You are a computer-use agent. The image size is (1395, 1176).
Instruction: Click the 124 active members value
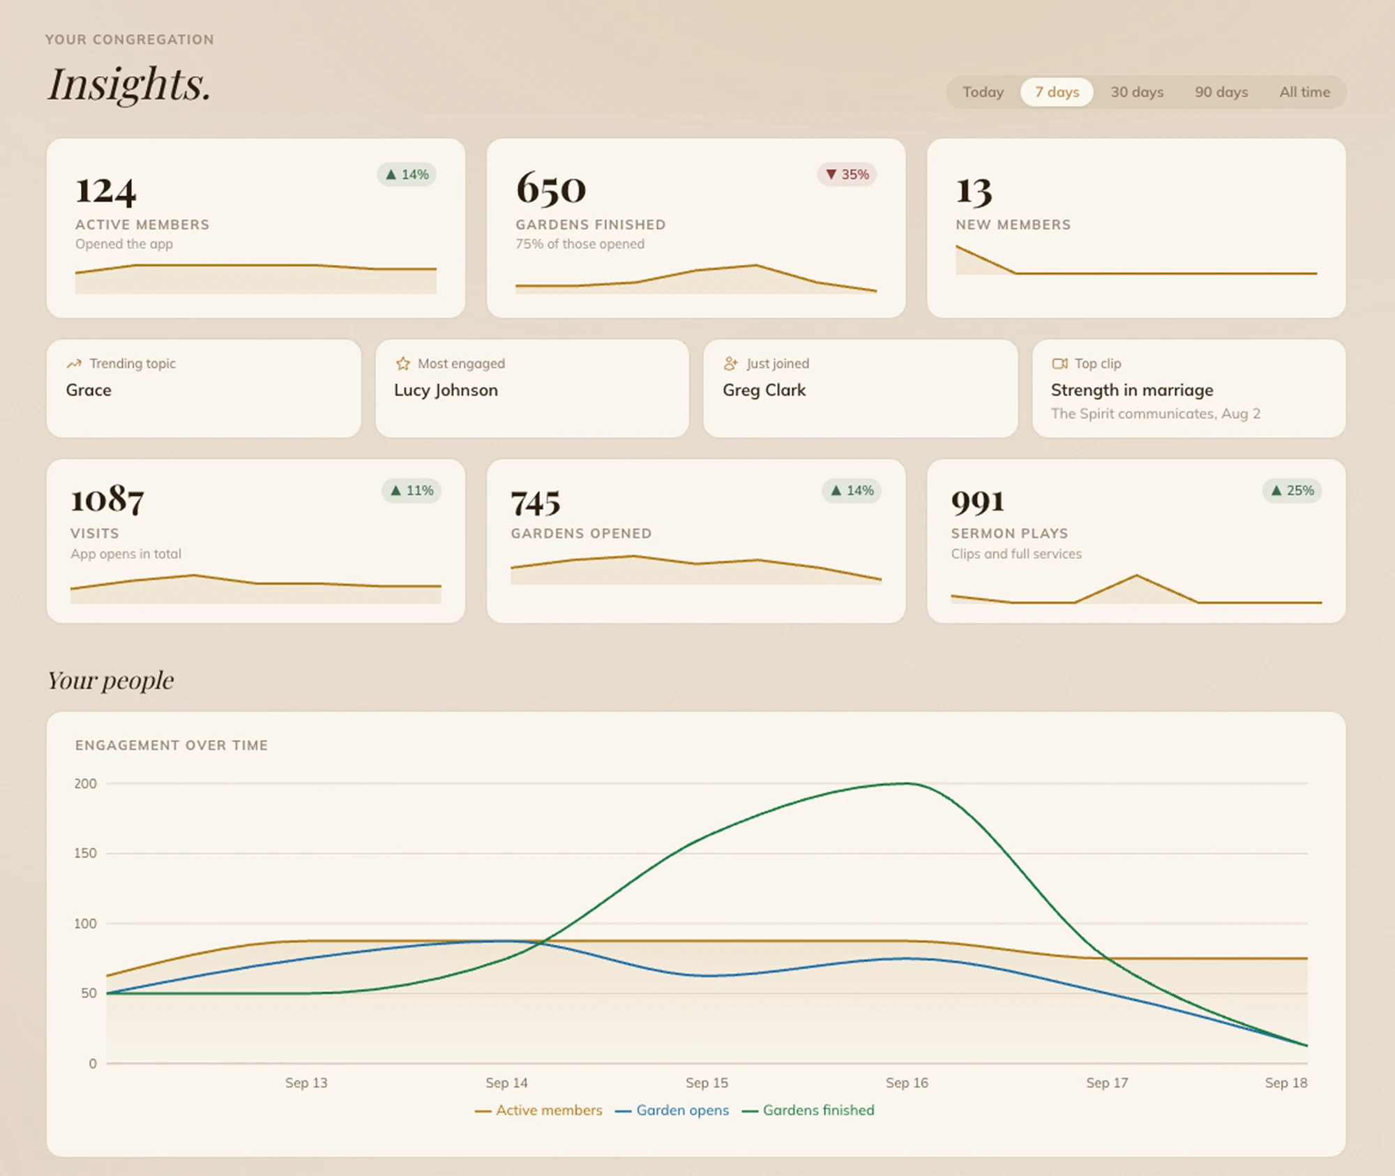pos(106,190)
